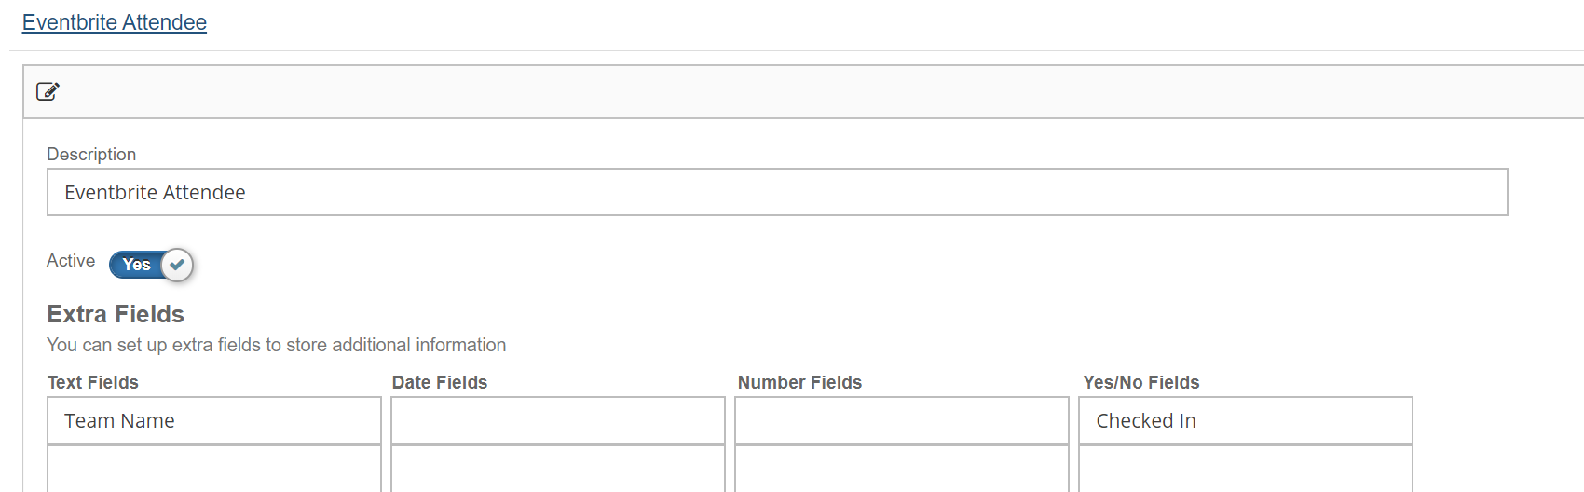
Task: Select the first empty Date Fields box
Action: coord(558,420)
